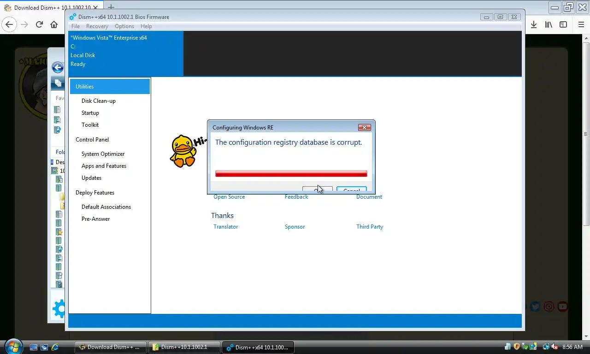
Task: Toggle the browser sidebar icon
Action: tap(563, 24)
